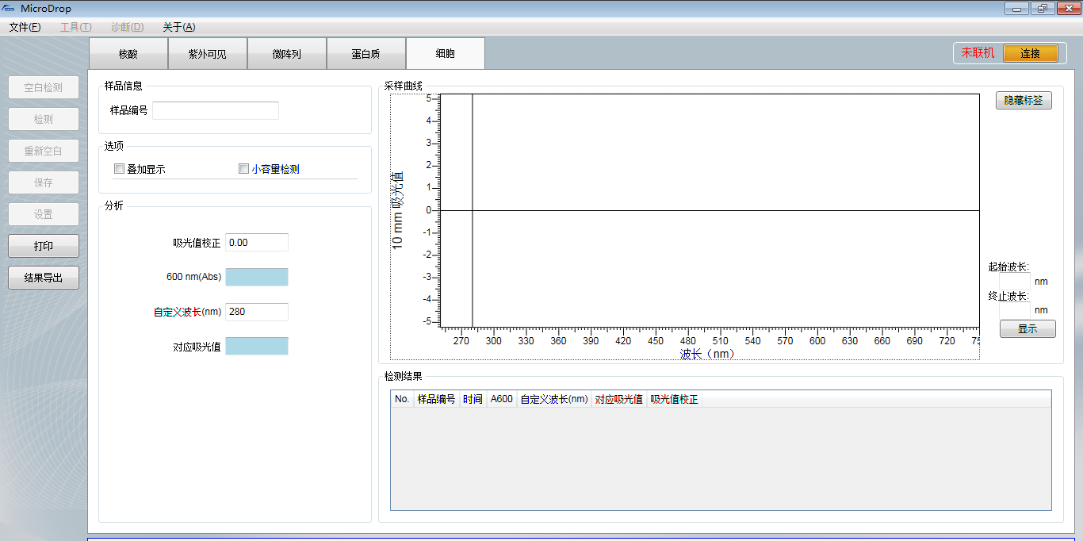The height and width of the screenshot is (541, 1083).
Task: Click the 结果导出 button
Action: pyautogui.click(x=44, y=278)
